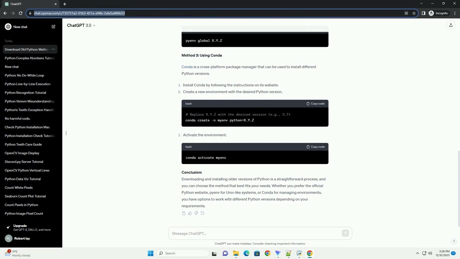Reload the browser page
Screen dimensions: 460x259
20,13
